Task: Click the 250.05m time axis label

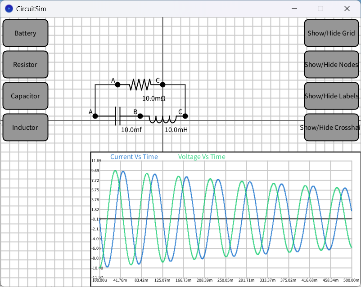Action: (225, 280)
